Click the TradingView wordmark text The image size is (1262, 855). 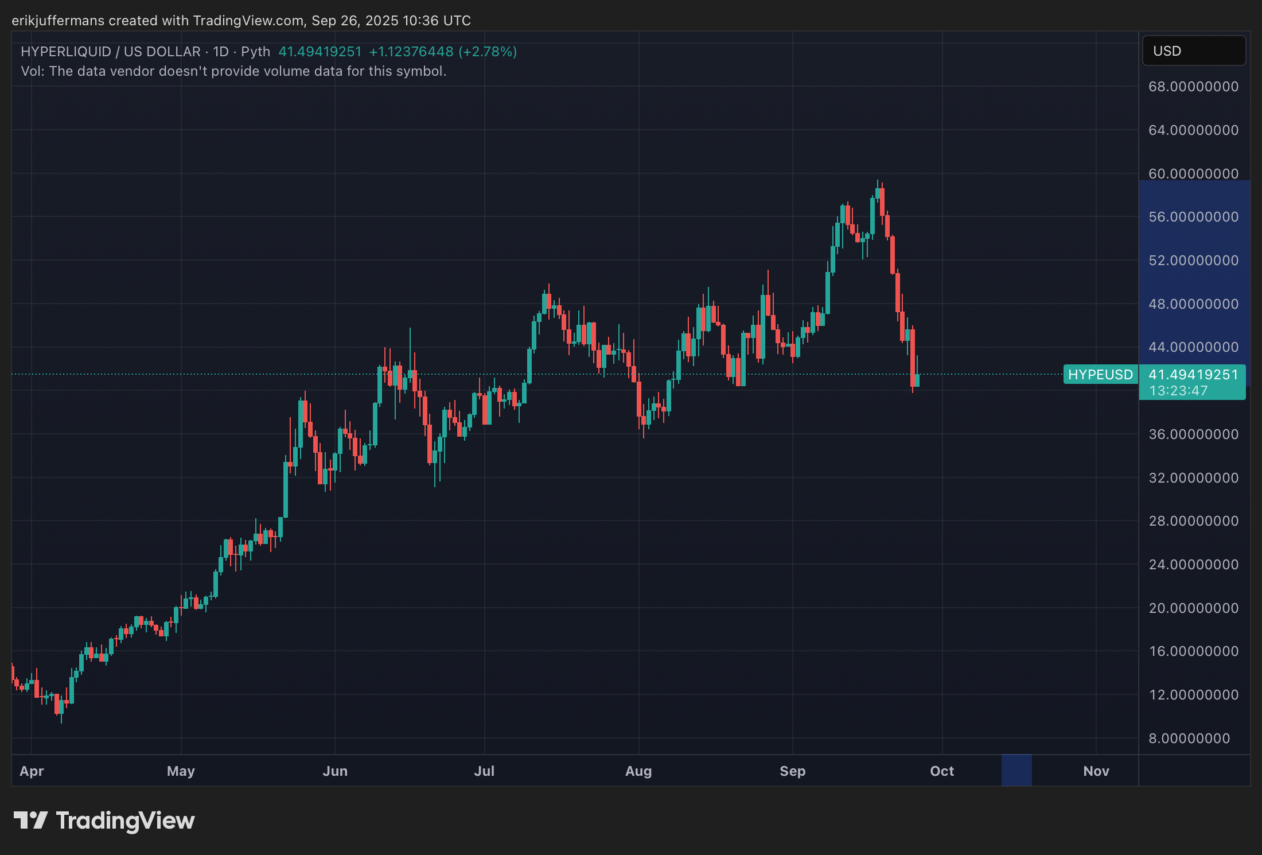125,821
